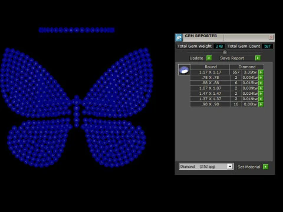The image size is (283, 212).
Task: Open the Diamond material dropdown
Action: (230, 167)
